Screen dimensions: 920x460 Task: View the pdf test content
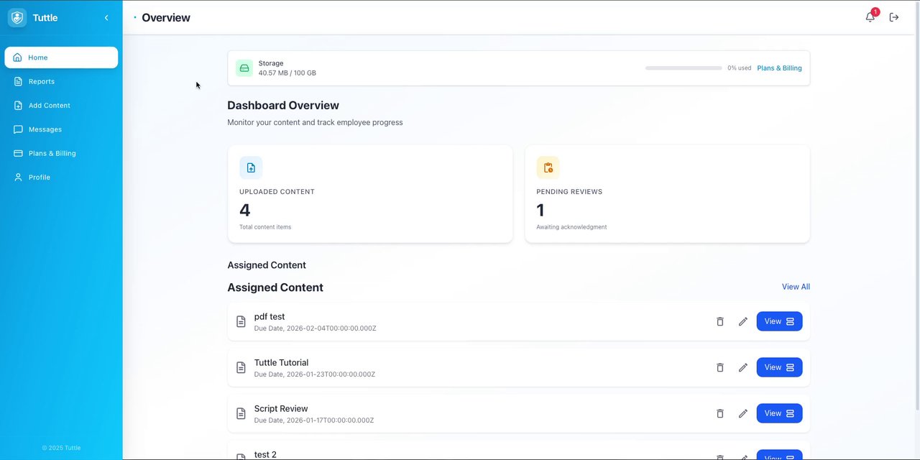coord(779,321)
